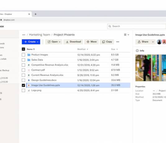Click the 67.9 MB size cell
The height and width of the screenshot is (143, 166).
115,70
